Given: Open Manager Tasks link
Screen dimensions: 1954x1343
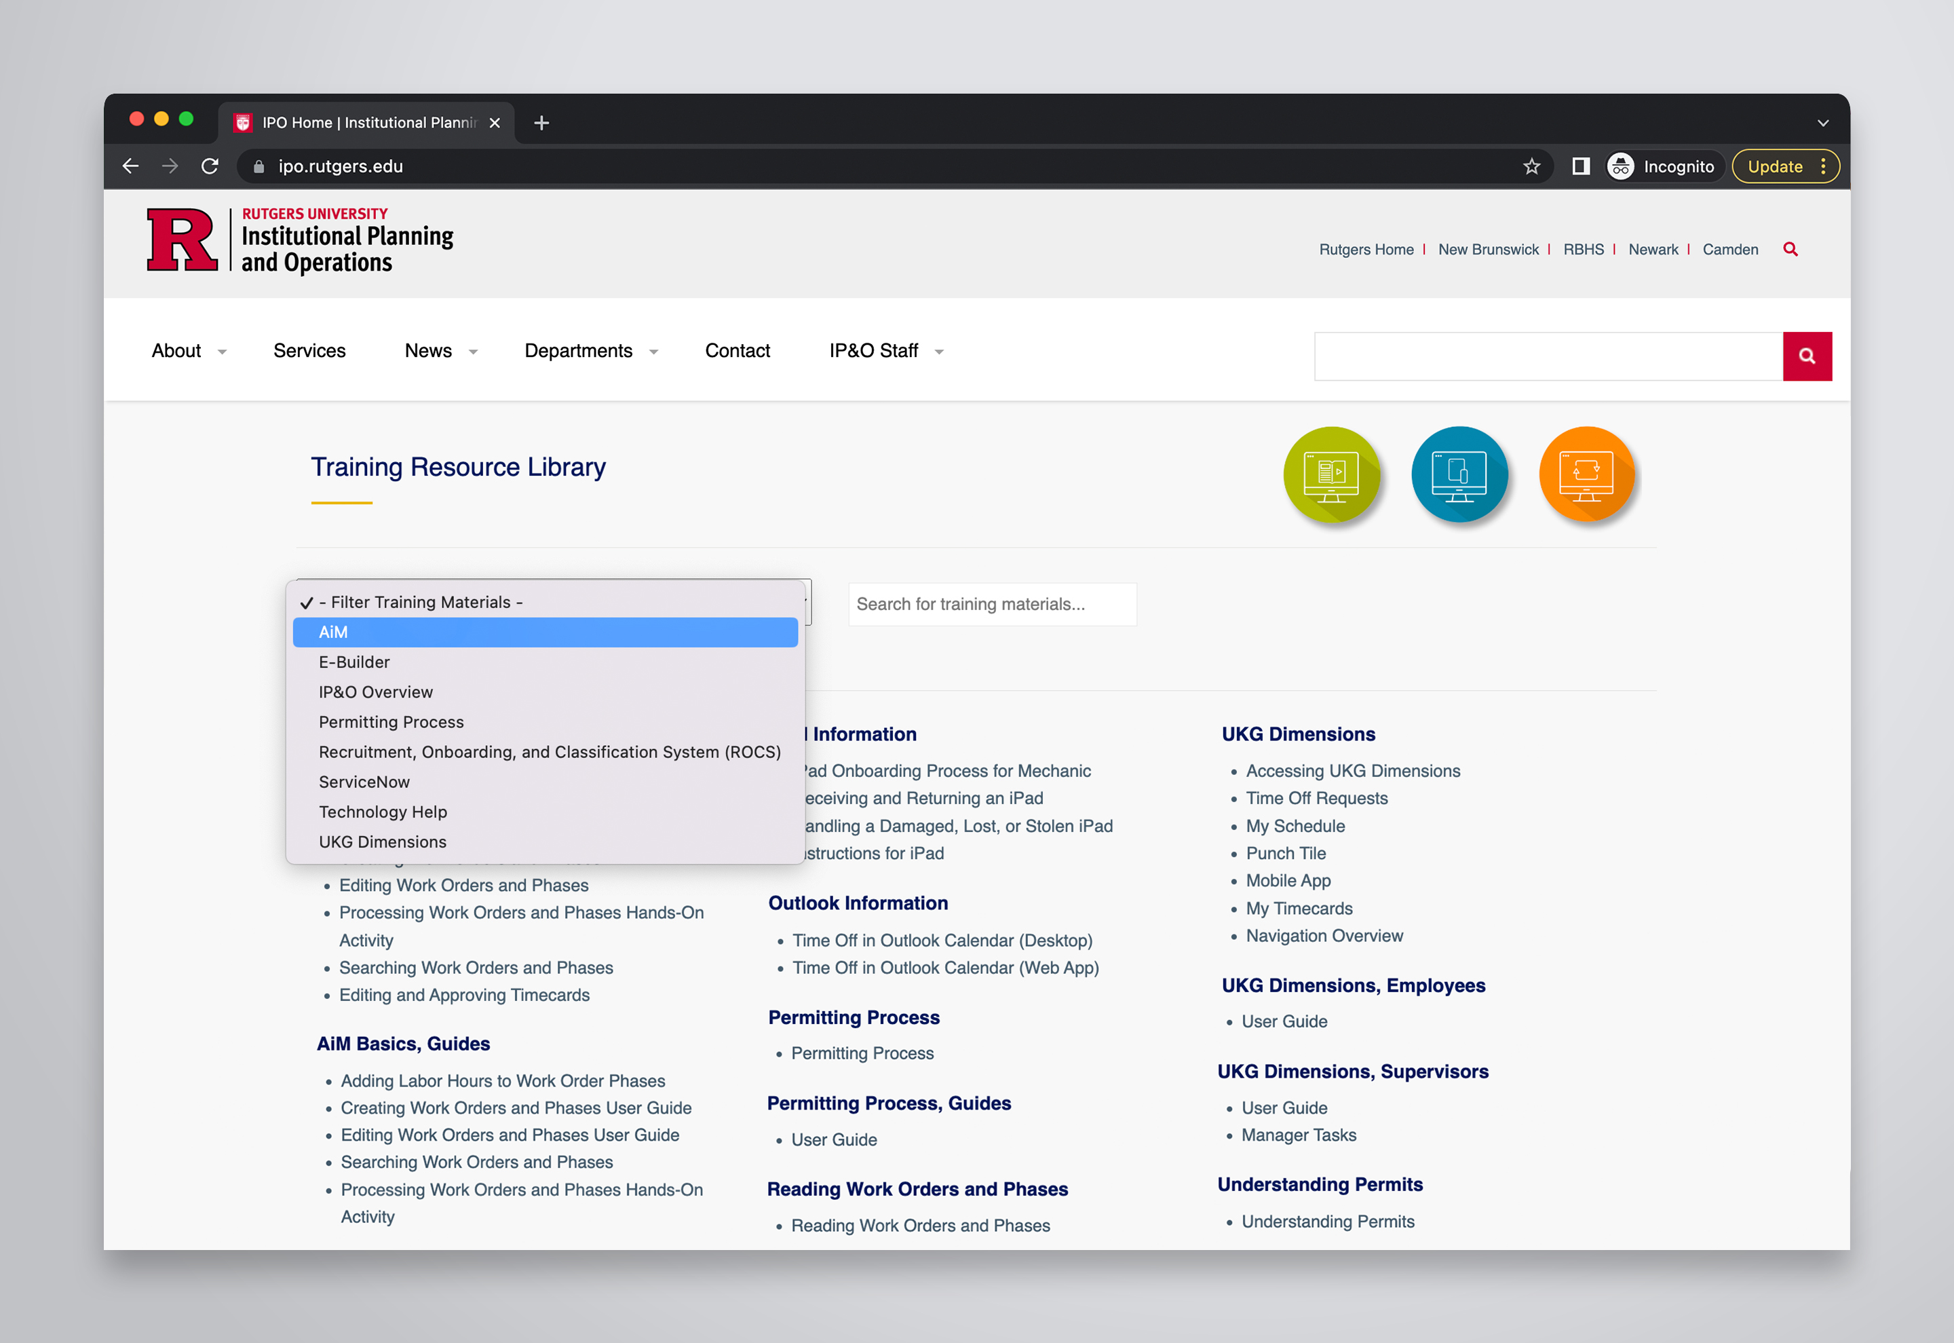Looking at the screenshot, I should [x=1299, y=1135].
